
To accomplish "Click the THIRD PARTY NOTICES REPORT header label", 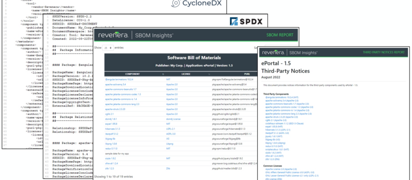I will (x=384, y=52).
